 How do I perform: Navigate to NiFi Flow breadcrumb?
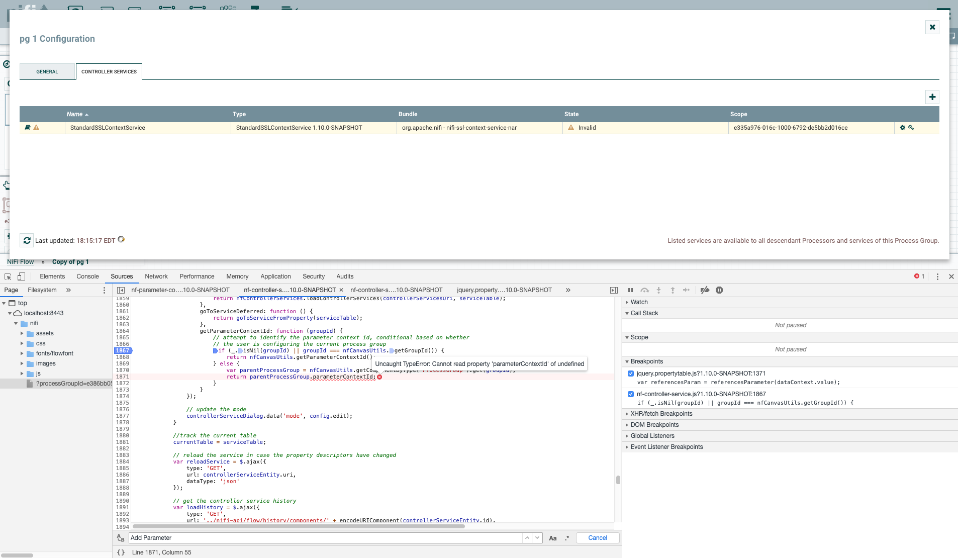click(x=20, y=262)
